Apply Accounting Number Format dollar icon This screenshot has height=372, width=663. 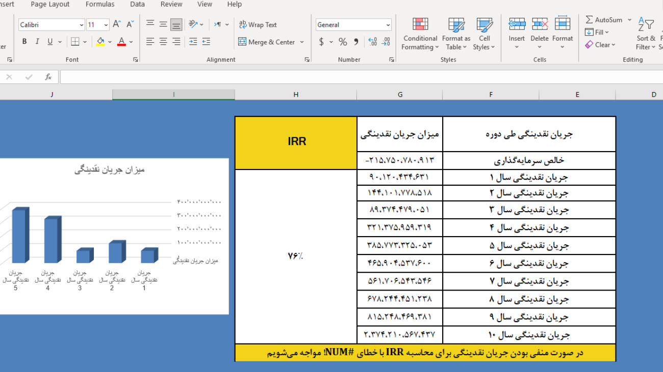click(321, 42)
